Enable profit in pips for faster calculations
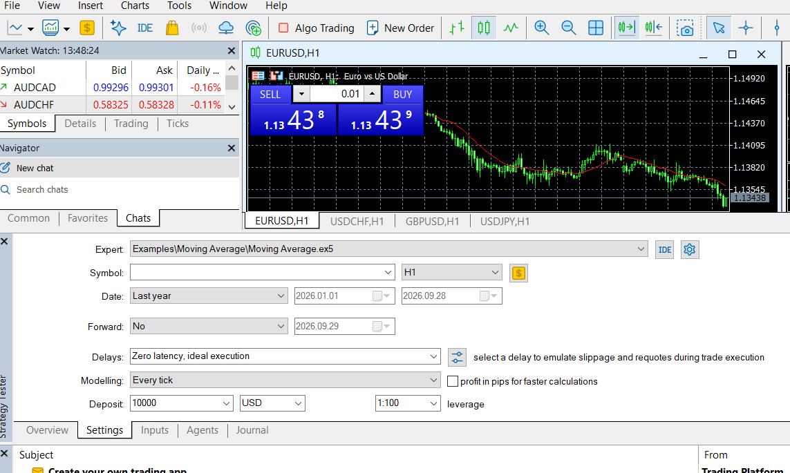790x473 pixels. point(453,381)
